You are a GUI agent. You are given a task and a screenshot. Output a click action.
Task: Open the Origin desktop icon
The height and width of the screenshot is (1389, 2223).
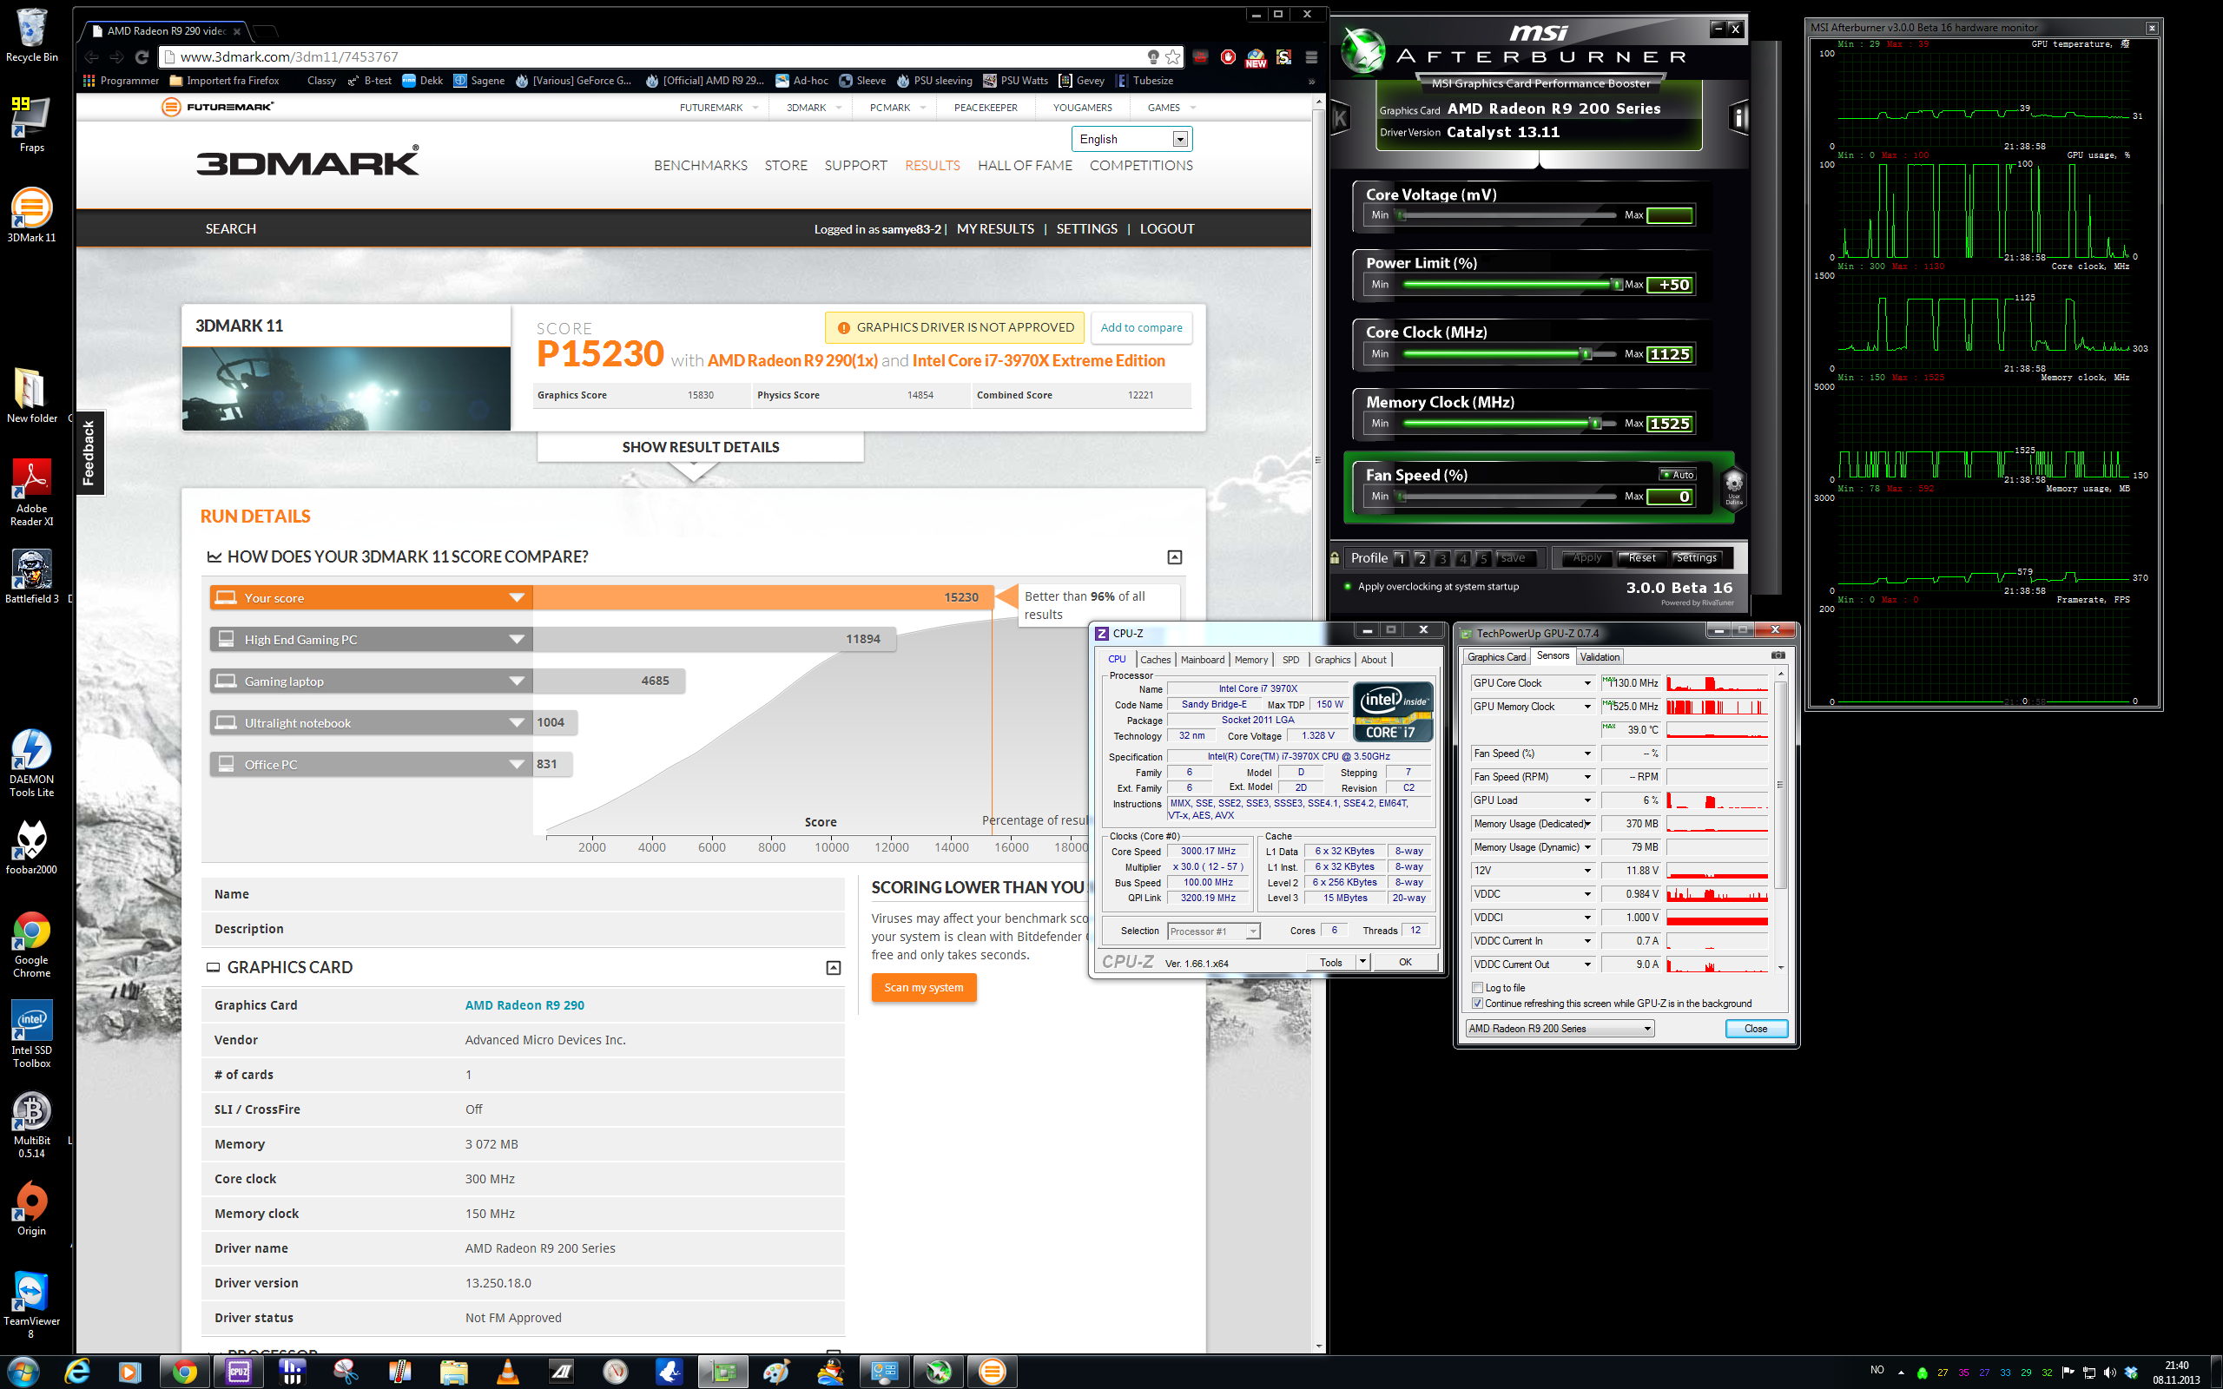pyautogui.click(x=31, y=1208)
